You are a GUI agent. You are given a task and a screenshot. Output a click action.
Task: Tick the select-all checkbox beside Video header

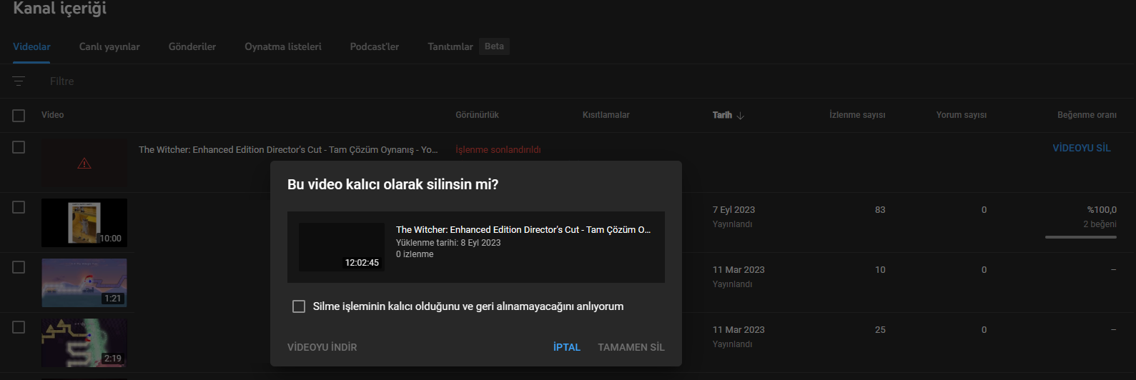[19, 116]
